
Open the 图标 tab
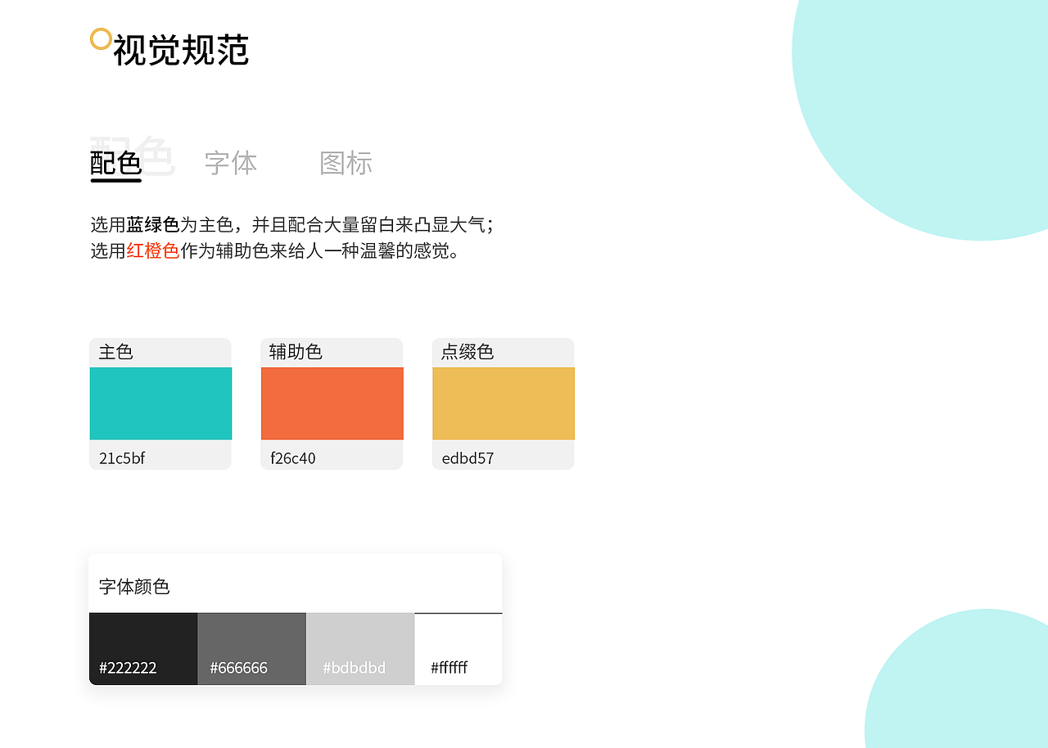tap(346, 163)
